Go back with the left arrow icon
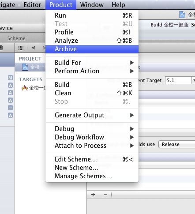 coord(34,48)
